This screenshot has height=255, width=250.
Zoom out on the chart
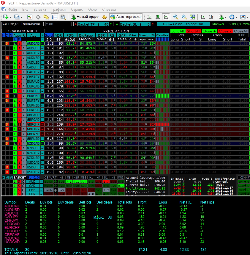(184, 17)
